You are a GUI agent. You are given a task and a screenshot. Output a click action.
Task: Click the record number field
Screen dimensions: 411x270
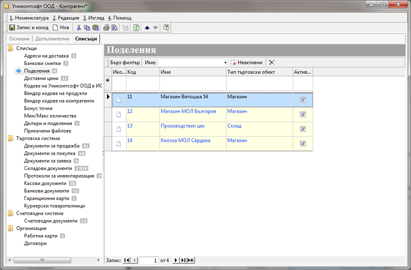coord(149,260)
